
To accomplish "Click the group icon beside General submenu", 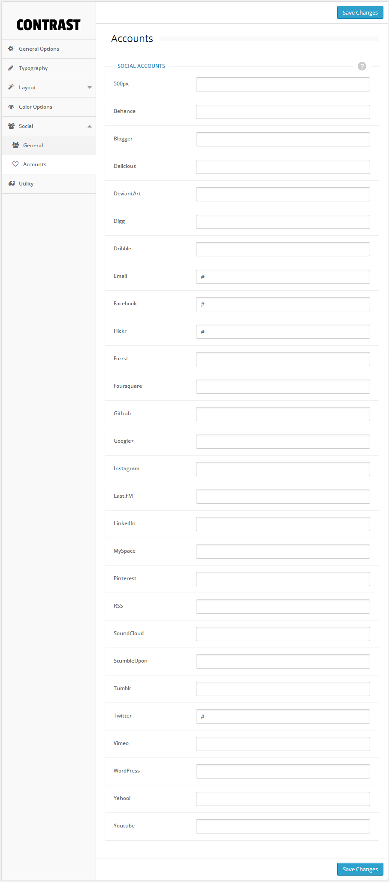I will (x=15, y=145).
